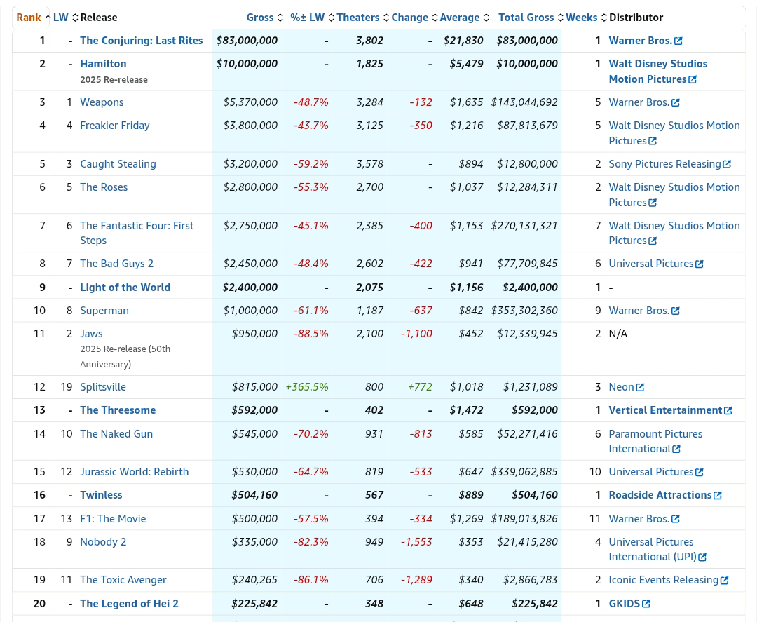757x622 pixels.
Task: Open external icon beside Roadside Attractions
Action: tap(718, 496)
